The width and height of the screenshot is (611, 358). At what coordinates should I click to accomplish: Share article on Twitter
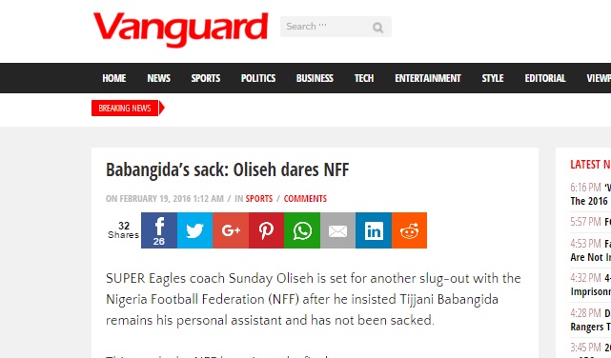(x=194, y=230)
